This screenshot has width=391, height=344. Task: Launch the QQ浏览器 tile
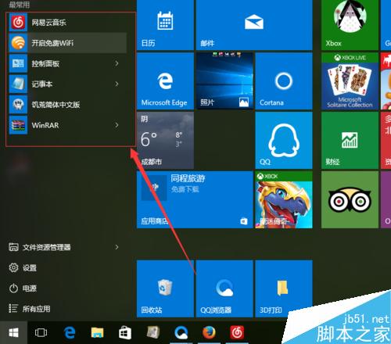pyautogui.click(x=224, y=288)
